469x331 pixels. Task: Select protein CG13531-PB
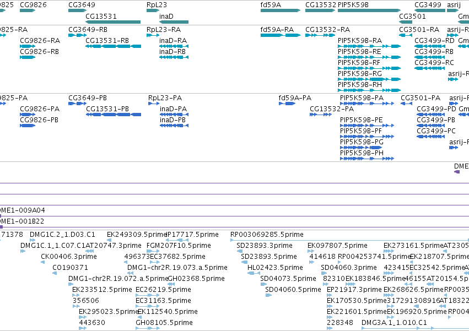[x=114, y=115]
